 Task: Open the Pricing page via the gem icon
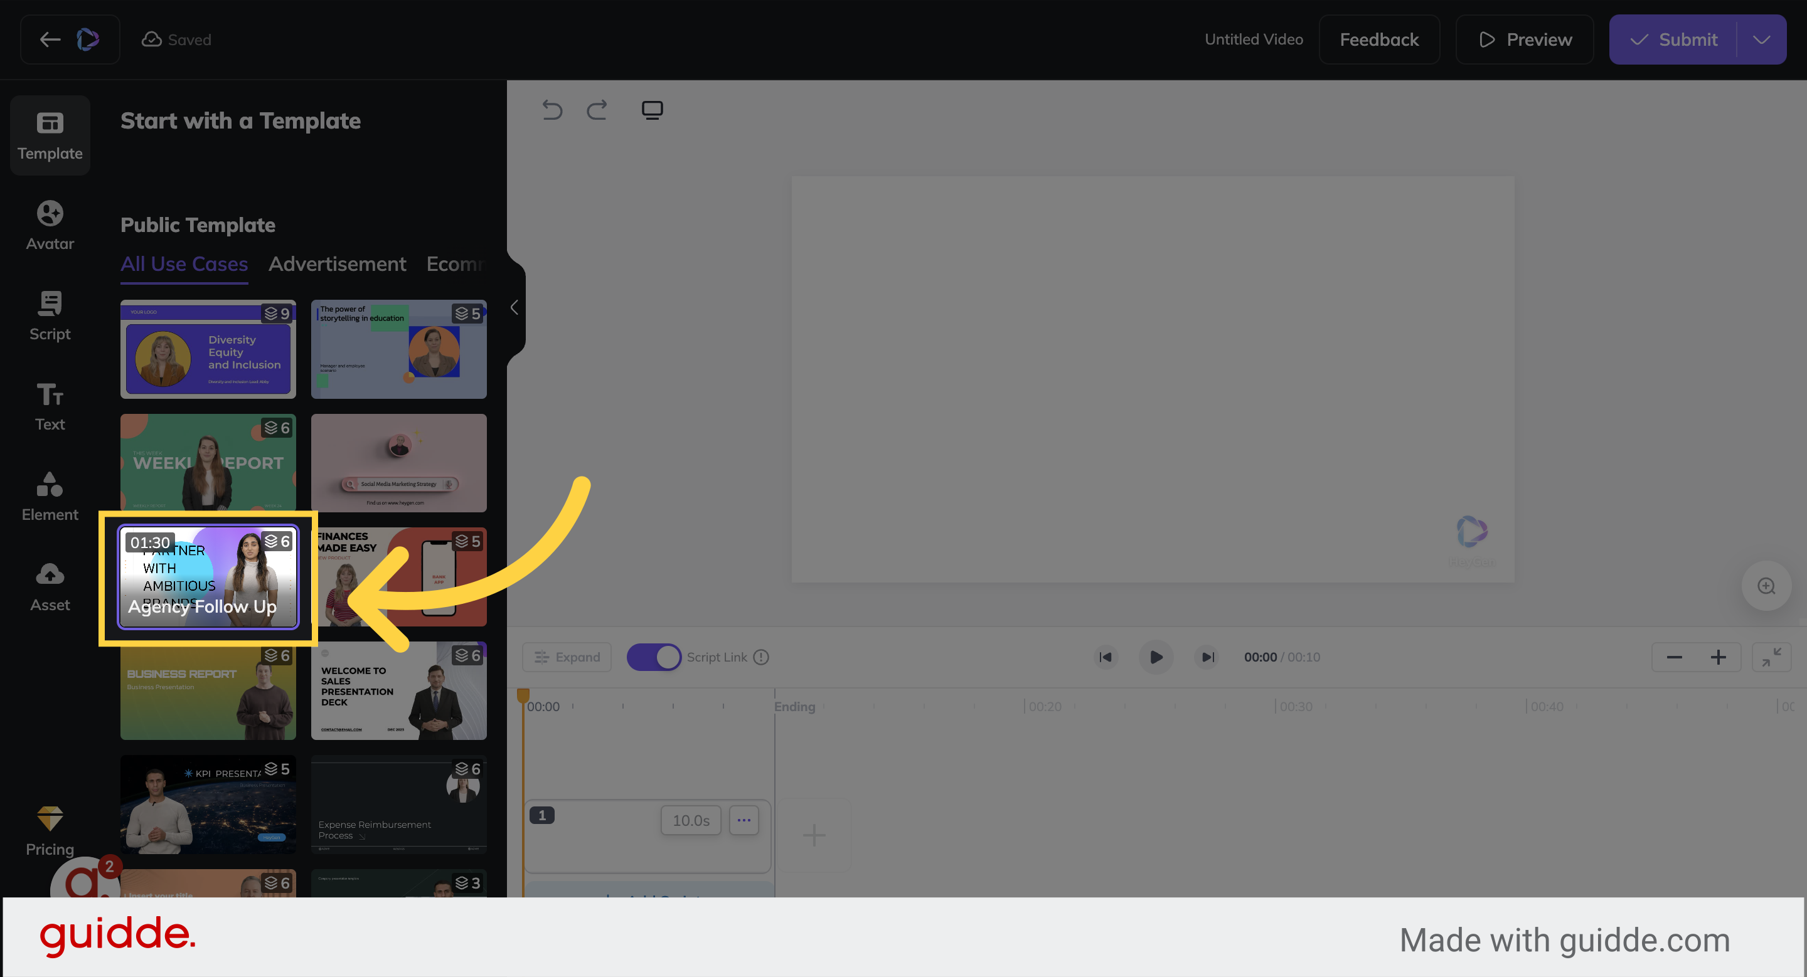[49, 823]
